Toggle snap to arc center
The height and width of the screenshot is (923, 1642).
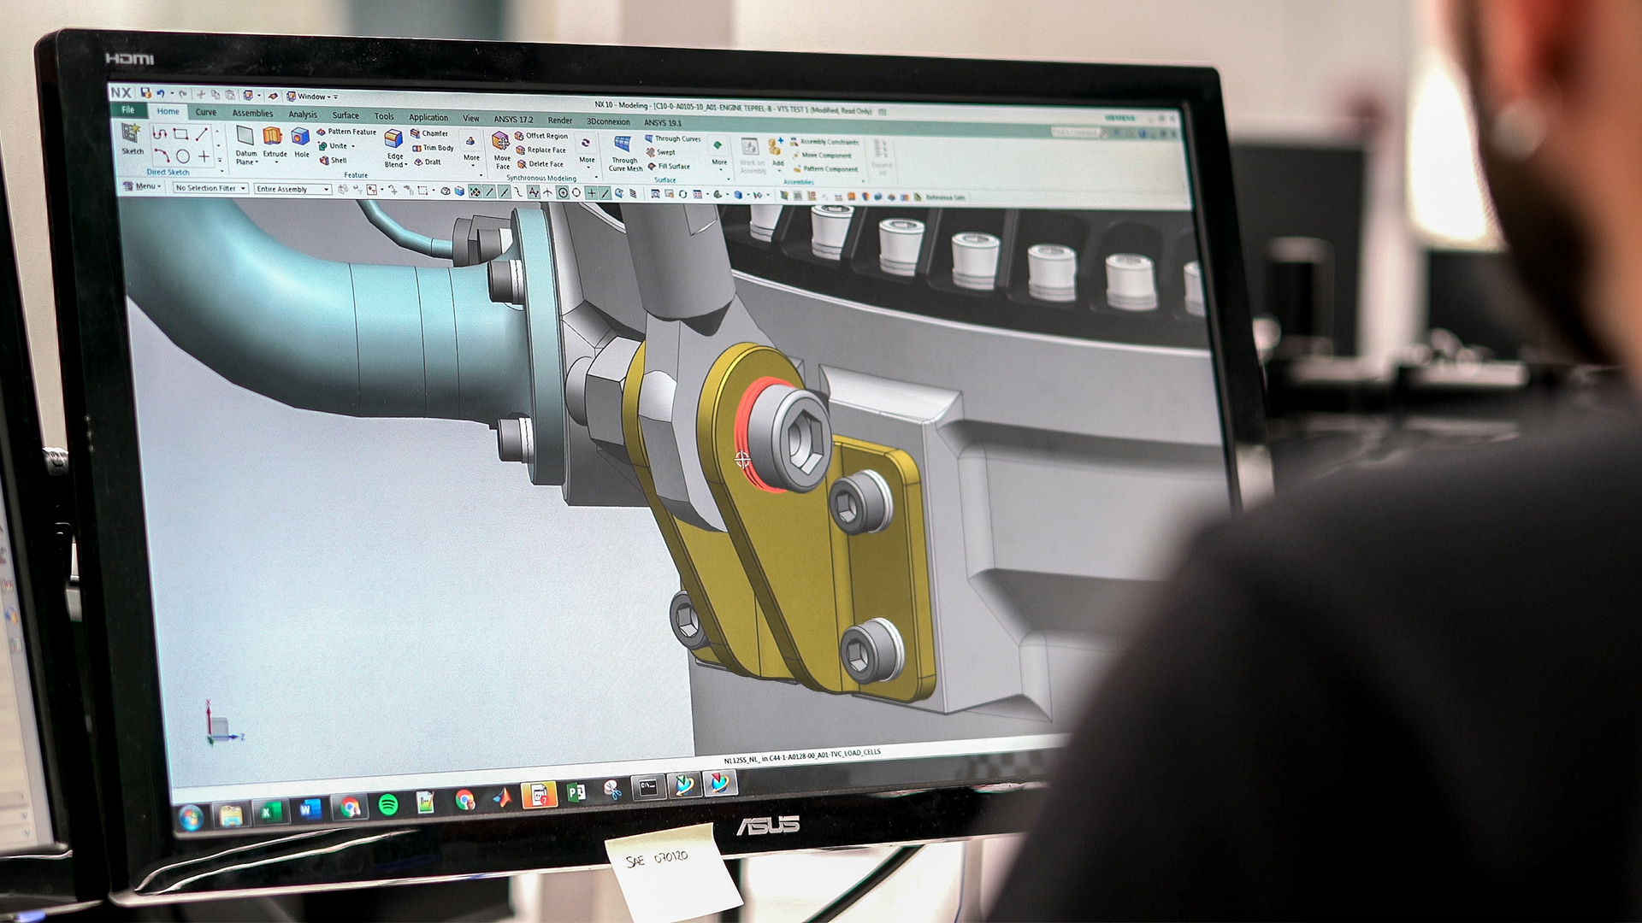(x=563, y=192)
